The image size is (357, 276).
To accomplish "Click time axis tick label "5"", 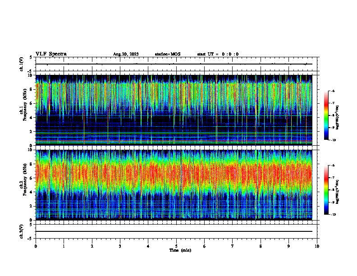I will click(176, 246).
